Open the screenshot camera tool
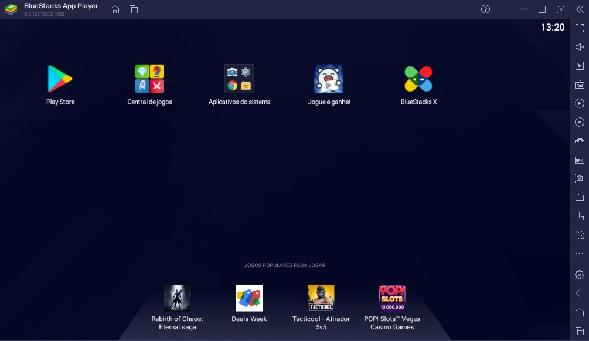 [x=580, y=178]
